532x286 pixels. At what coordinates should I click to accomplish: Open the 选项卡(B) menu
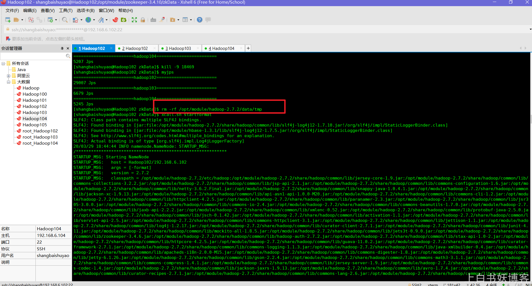[86, 11]
